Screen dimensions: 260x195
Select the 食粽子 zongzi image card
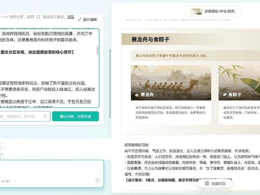239,83
